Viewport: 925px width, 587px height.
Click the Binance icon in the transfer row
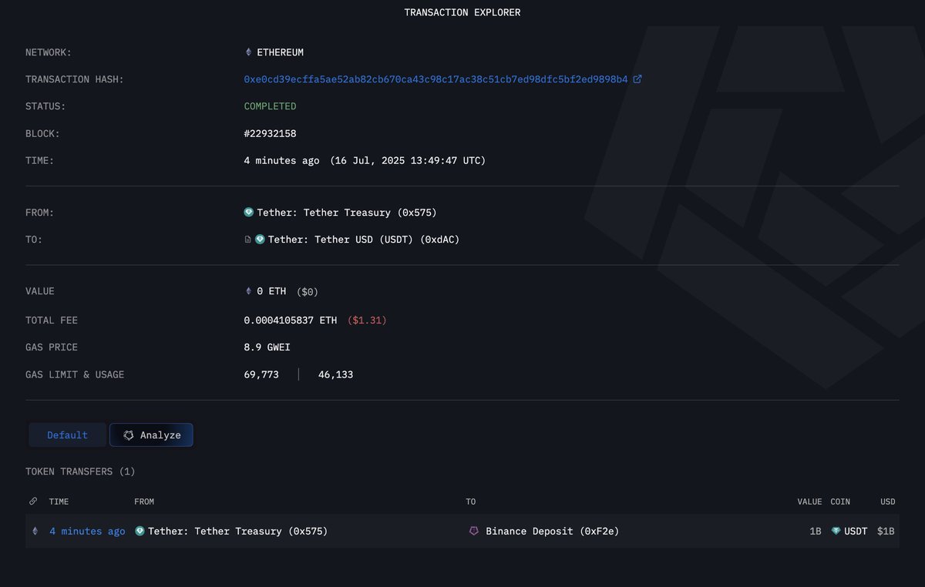[x=474, y=532]
